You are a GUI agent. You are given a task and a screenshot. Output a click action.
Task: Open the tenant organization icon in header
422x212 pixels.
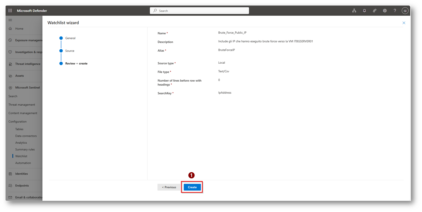pos(354,11)
